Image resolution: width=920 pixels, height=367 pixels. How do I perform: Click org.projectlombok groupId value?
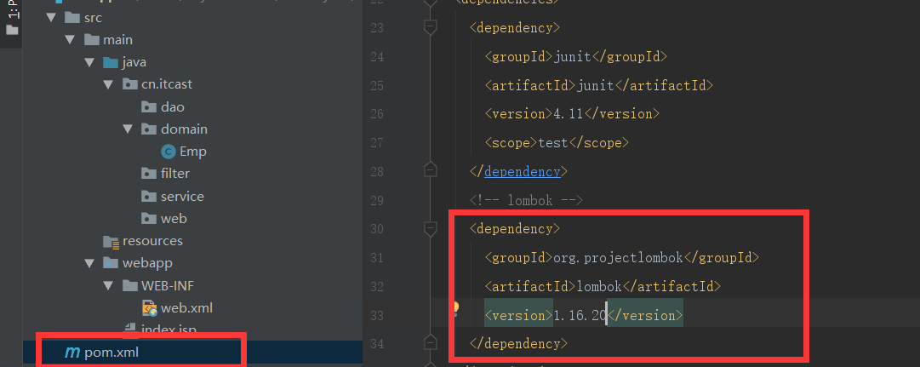pos(619,258)
